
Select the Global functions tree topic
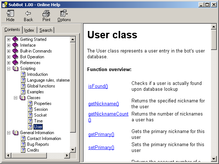click(x=41, y=86)
